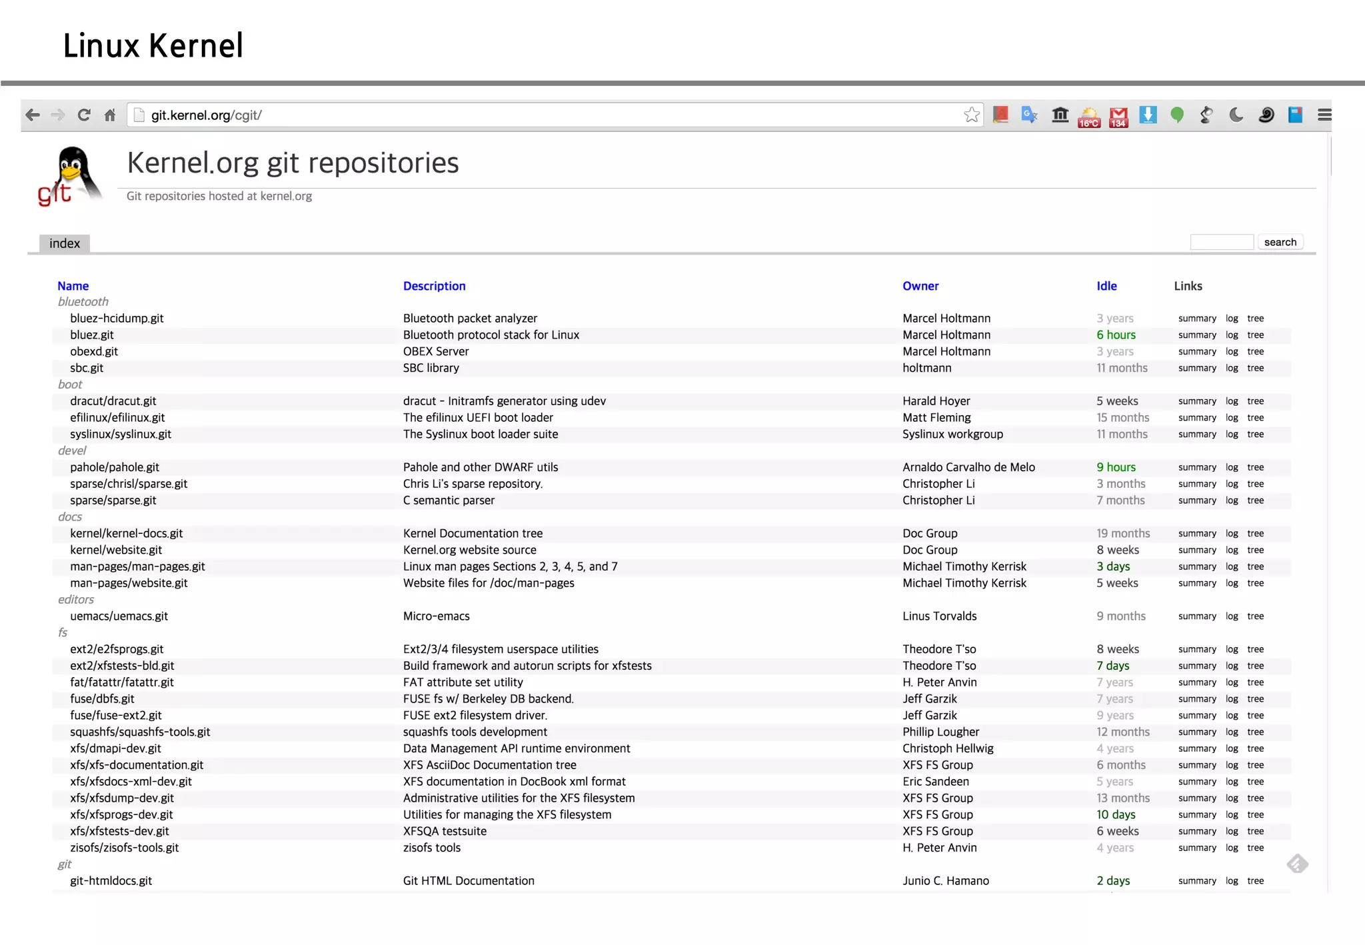Bookmark this page with the star icon
Viewport: 1365px width, 945px height.
(972, 115)
